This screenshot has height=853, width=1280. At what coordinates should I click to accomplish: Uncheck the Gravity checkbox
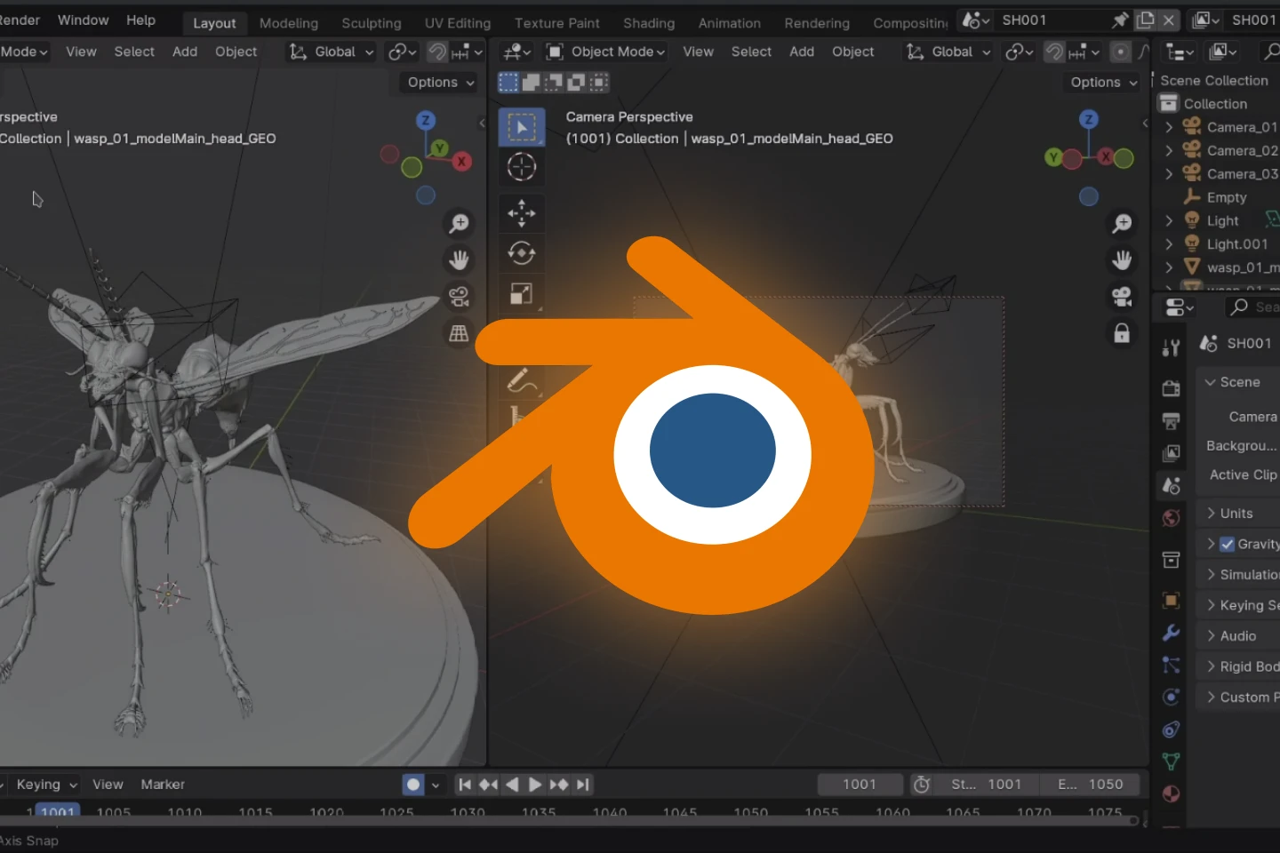pyautogui.click(x=1228, y=544)
